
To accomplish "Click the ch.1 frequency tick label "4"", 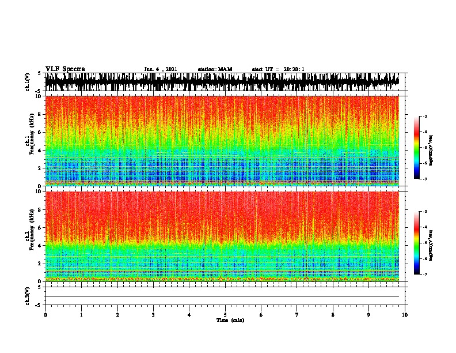I will pyautogui.click(x=40, y=151).
